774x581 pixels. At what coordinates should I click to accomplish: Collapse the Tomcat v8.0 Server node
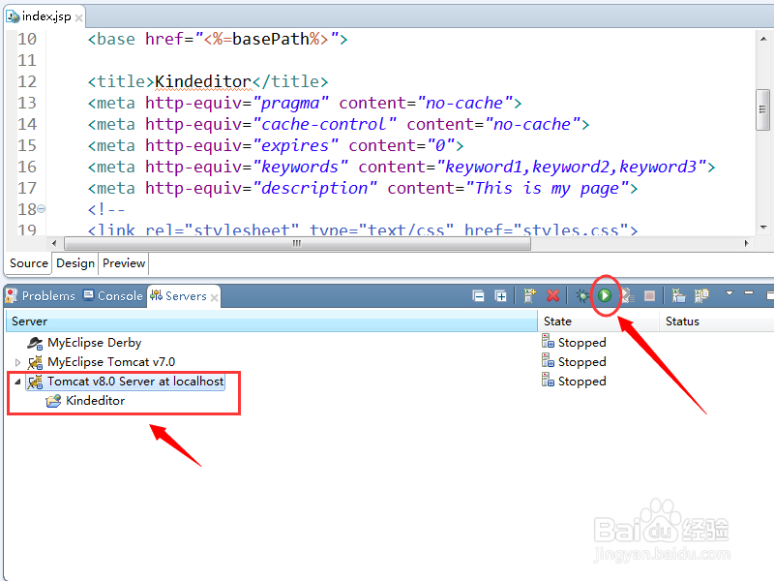point(17,382)
